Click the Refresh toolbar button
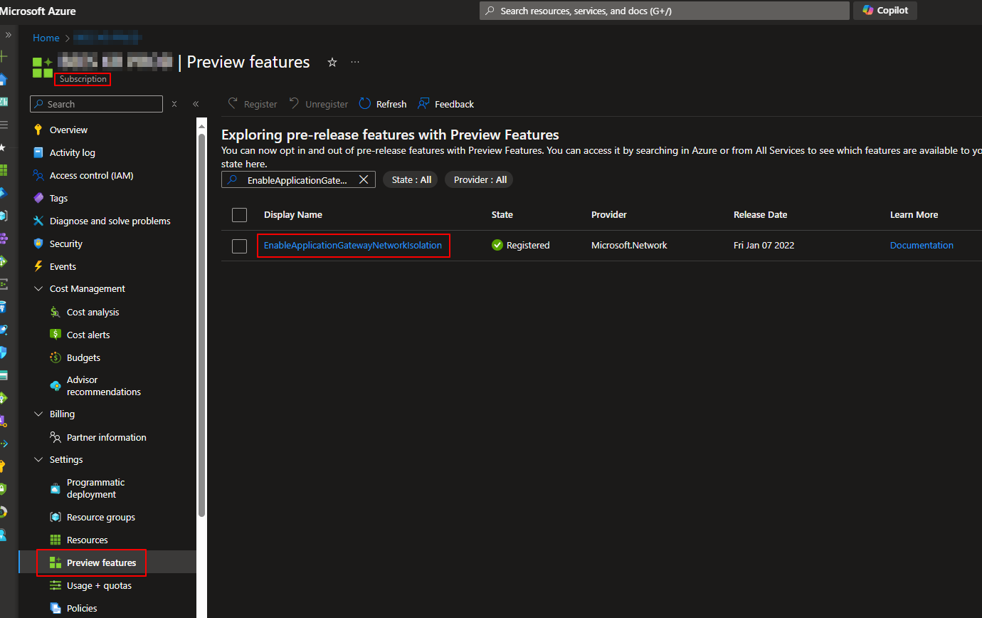 [383, 104]
